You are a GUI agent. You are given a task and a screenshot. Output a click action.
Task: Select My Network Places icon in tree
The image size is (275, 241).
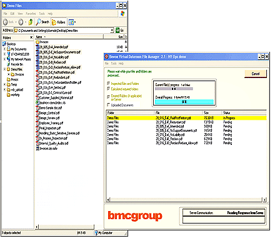(9, 59)
